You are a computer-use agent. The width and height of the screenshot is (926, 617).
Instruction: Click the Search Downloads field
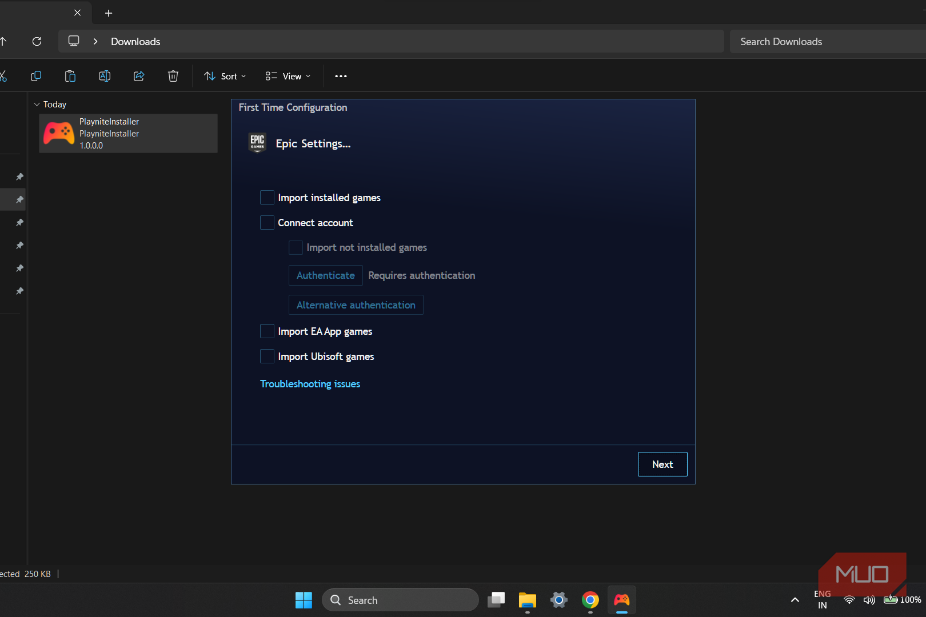click(x=828, y=41)
